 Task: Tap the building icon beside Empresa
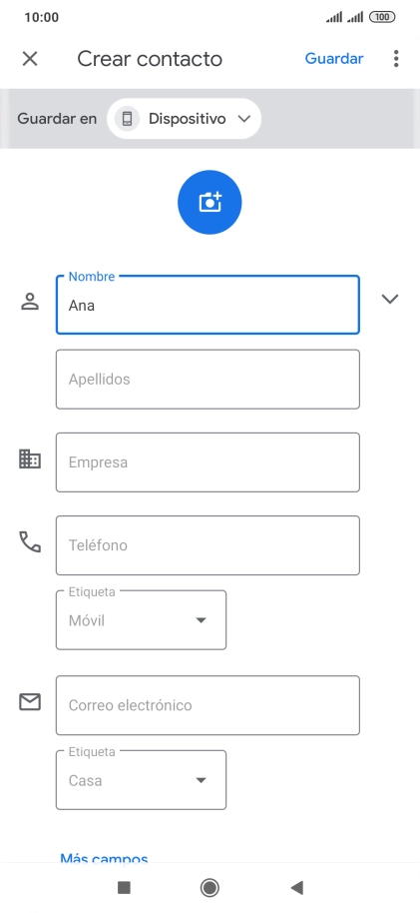30,458
